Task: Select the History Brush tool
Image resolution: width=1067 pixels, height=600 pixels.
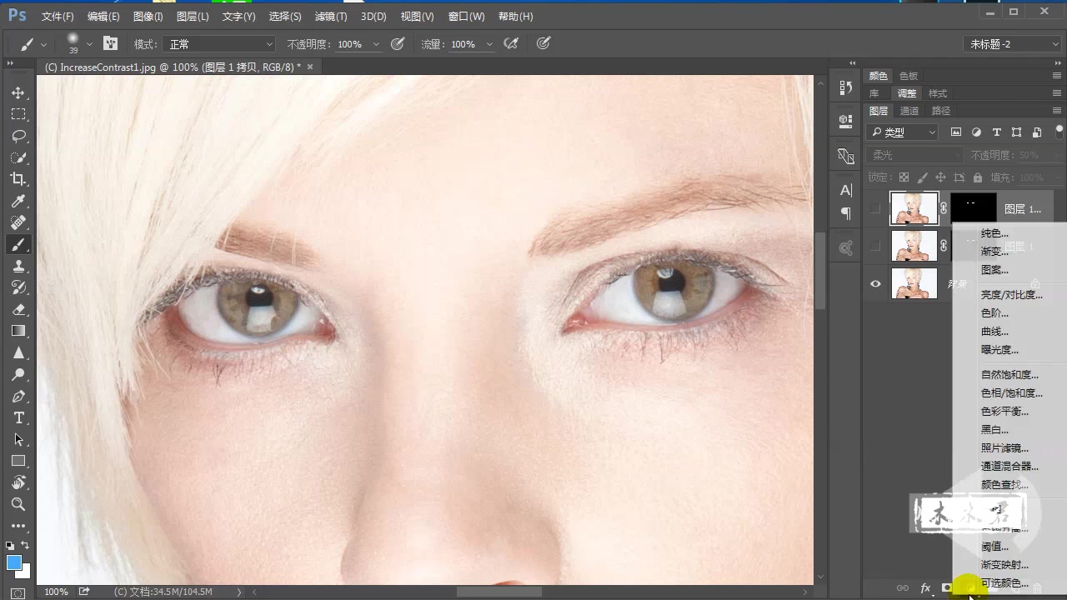Action: pyautogui.click(x=18, y=287)
